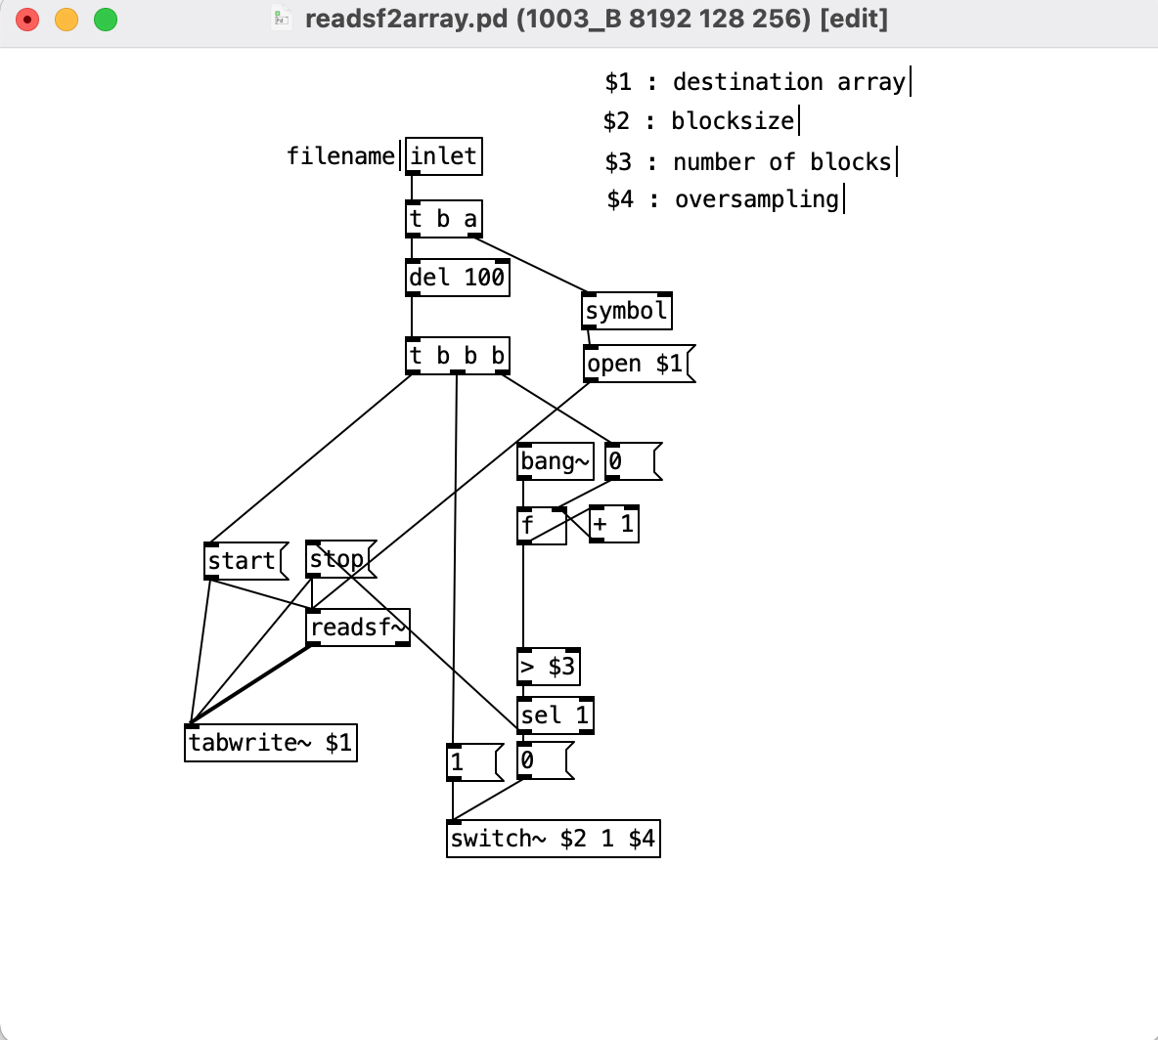Click the 'switch~ $2 1 $4' object
Screen dimensions: 1158x1040
(x=553, y=840)
